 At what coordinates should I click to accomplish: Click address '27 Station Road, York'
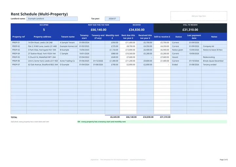tap(42, 54)
